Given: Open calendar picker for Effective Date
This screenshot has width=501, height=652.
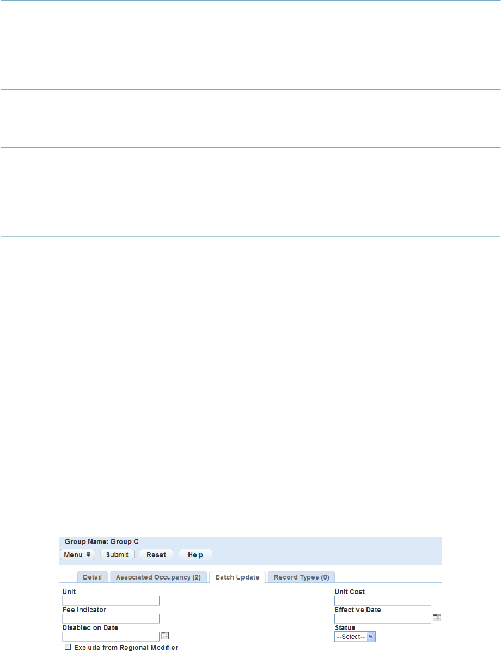Looking at the screenshot, I should pyautogui.click(x=437, y=618).
